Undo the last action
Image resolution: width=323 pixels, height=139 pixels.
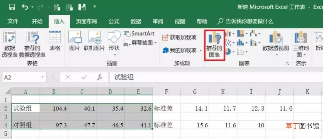coord(25,7)
